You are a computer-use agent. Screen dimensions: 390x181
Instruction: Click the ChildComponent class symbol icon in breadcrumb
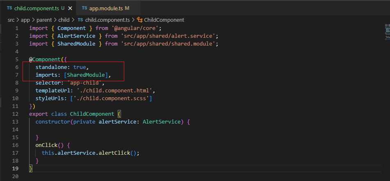tap(140, 20)
